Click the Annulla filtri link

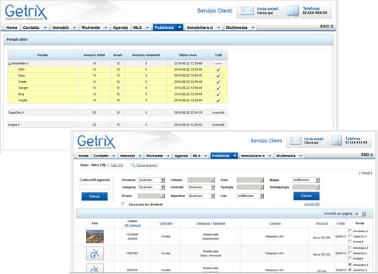pos(312,204)
